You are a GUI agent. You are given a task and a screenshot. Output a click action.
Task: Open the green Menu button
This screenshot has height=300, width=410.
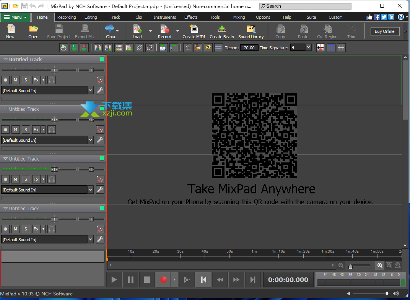tap(15, 17)
